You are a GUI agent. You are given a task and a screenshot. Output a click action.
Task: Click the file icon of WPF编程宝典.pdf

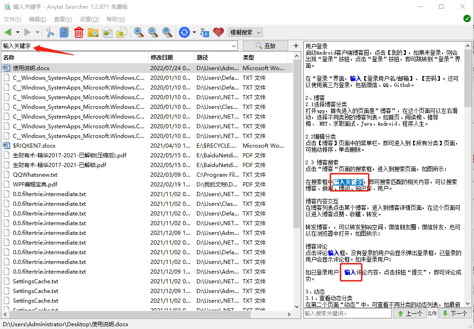pyautogui.click(x=6, y=184)
